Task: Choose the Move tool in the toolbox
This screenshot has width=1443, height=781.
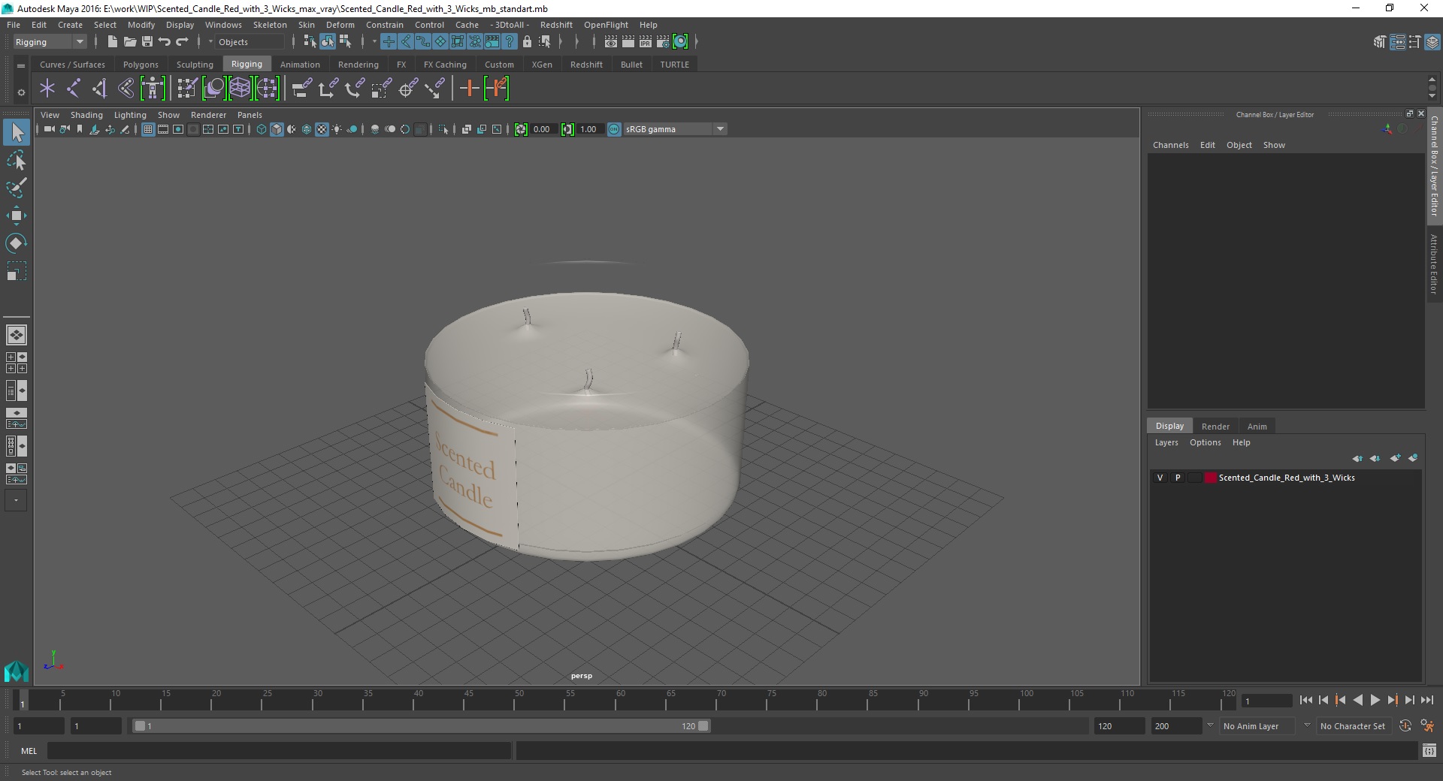Action: point(16,216)
